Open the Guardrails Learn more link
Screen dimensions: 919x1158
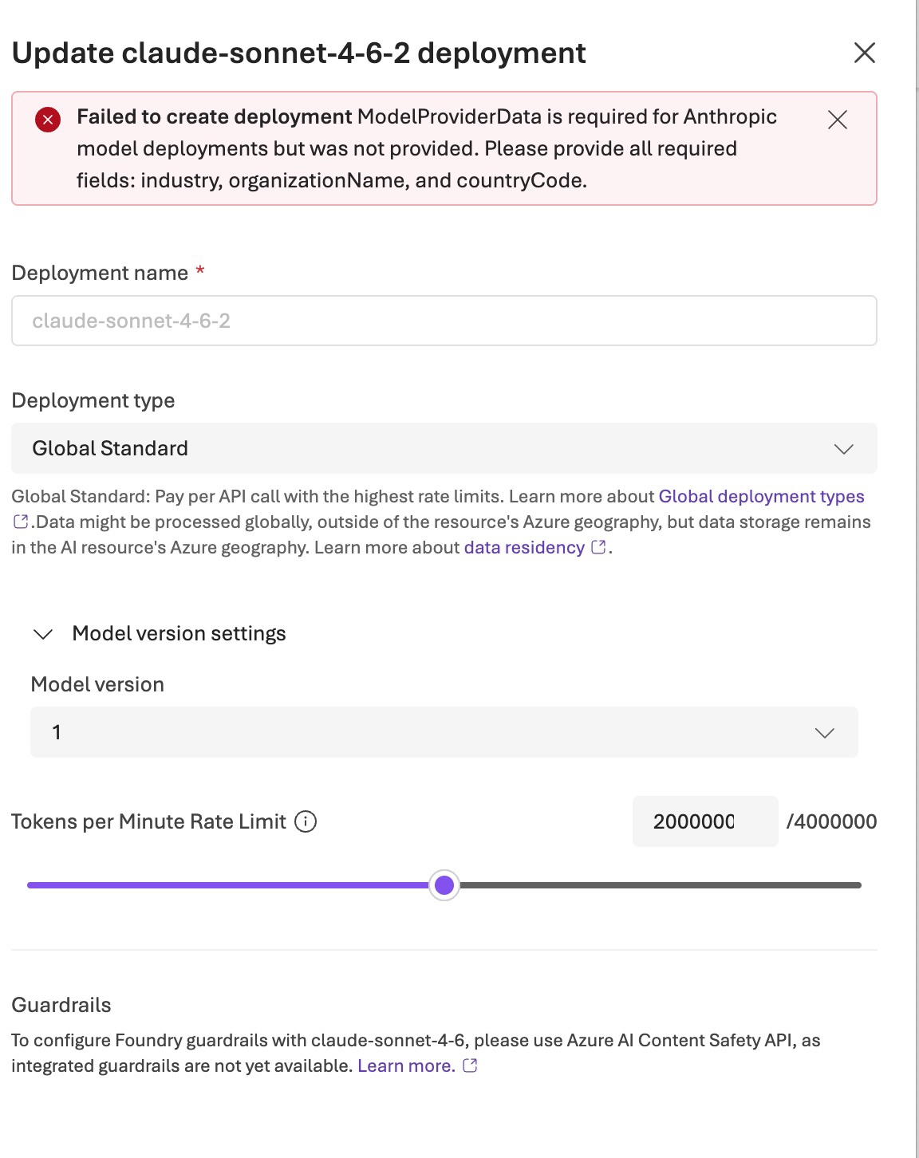pyautogui.click(x=406, y=1065)
